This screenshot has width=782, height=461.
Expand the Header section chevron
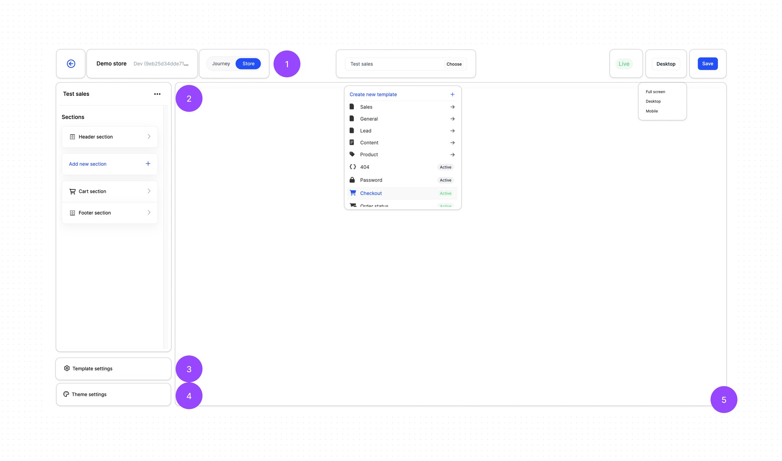pyautogui.click(x=149, y=137)
